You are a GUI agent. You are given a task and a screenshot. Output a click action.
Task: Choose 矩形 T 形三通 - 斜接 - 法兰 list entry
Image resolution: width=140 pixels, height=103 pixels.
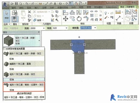click(24, 74)
